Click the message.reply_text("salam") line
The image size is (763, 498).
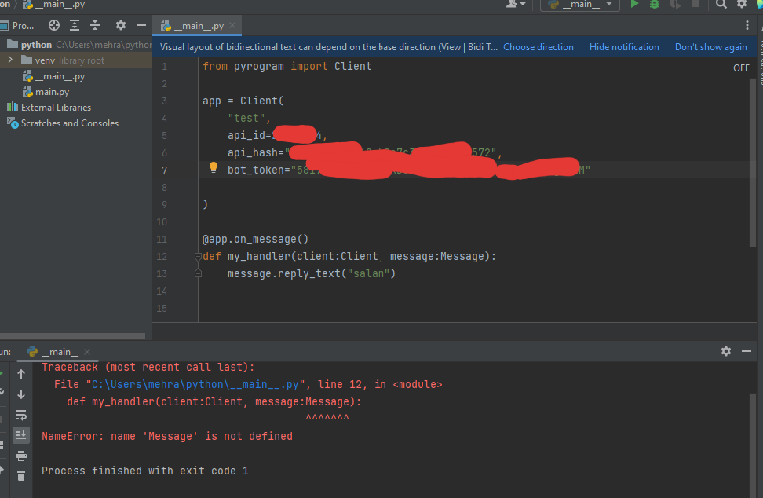312,273
